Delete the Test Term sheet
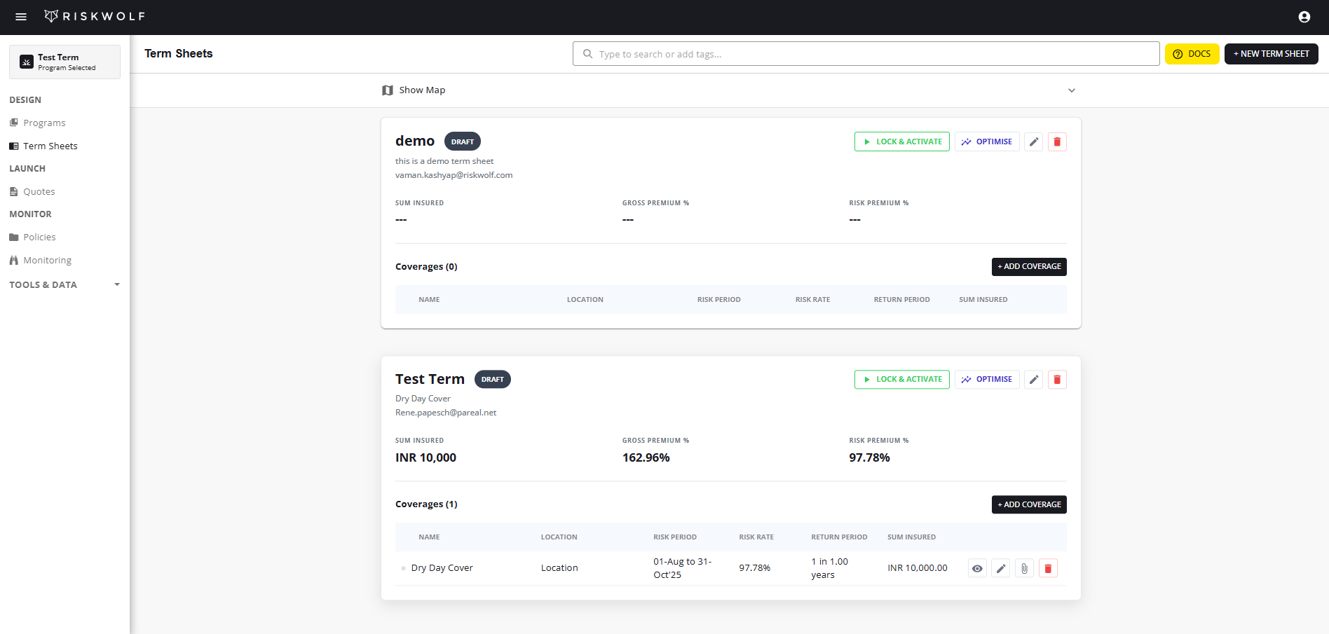 pos(1057,380)
